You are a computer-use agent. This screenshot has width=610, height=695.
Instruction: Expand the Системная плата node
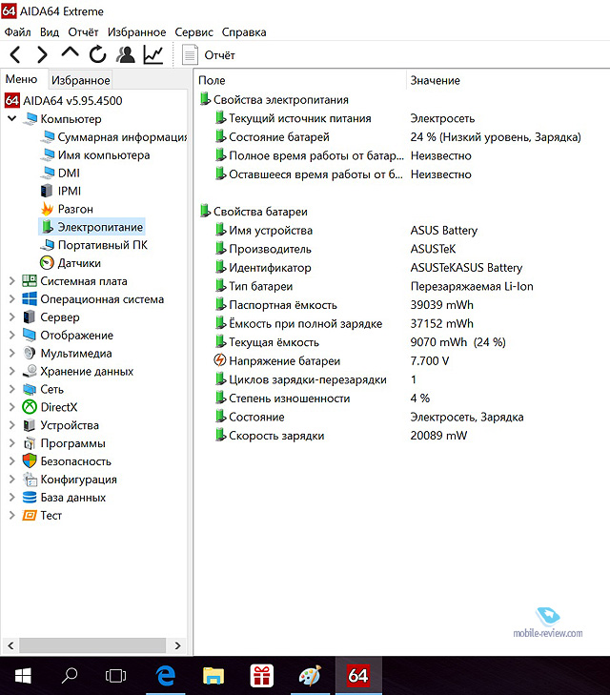click(12, 281)
